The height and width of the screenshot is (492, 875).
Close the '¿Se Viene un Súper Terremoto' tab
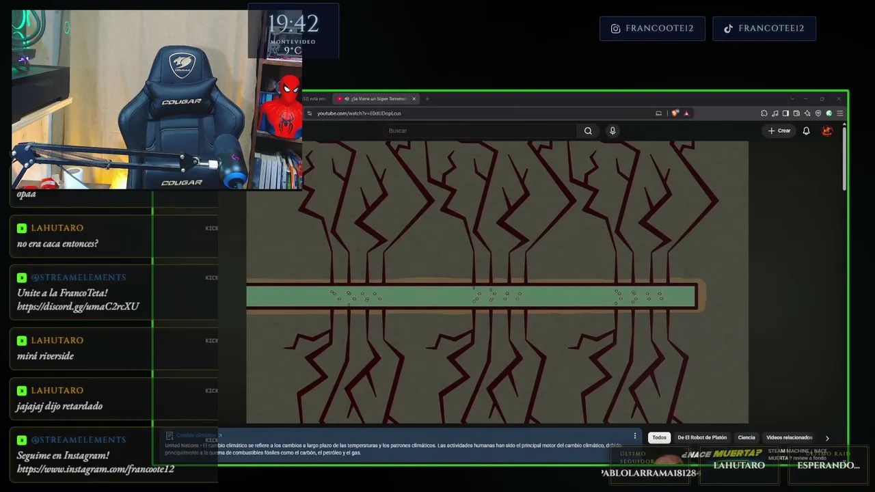pos(414,99)
